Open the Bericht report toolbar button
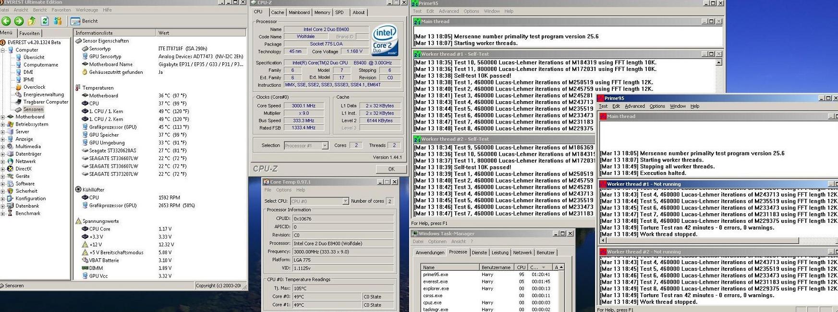 click(x=85, y=21)
